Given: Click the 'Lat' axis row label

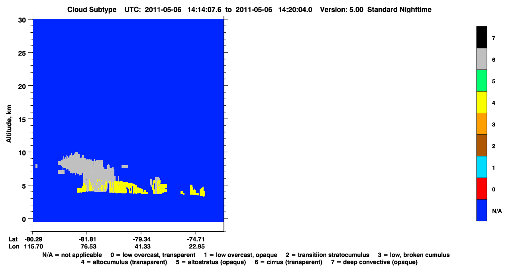Looking at the screenshot, I should pos(13,239).
